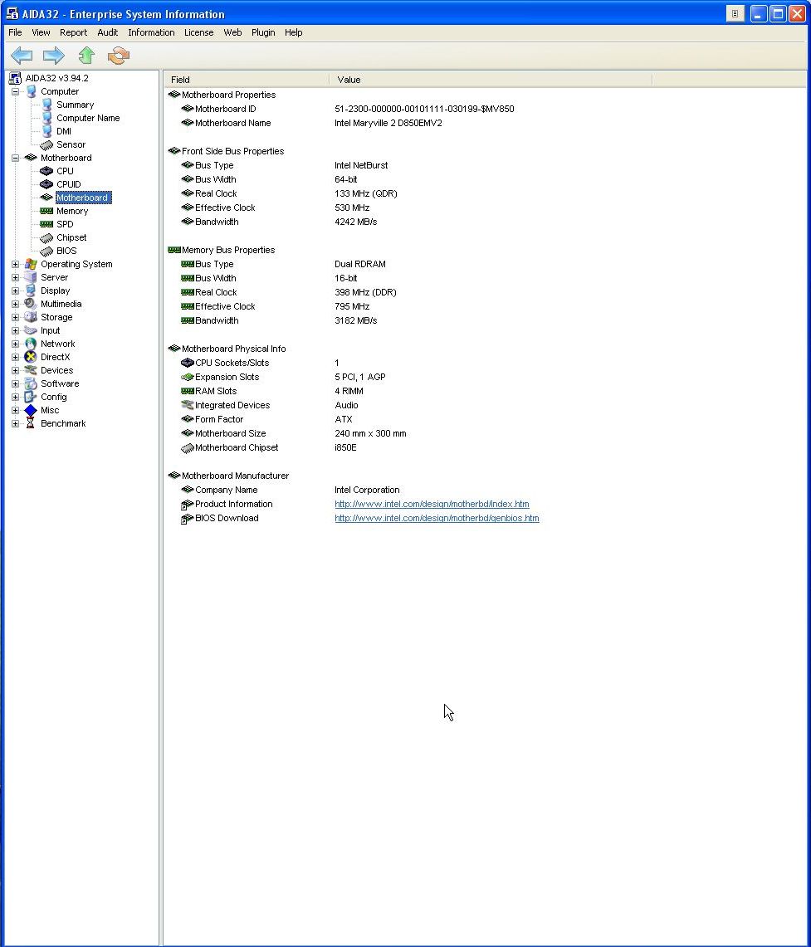
Task: Open the File menu
Action: tap(15, 32)
